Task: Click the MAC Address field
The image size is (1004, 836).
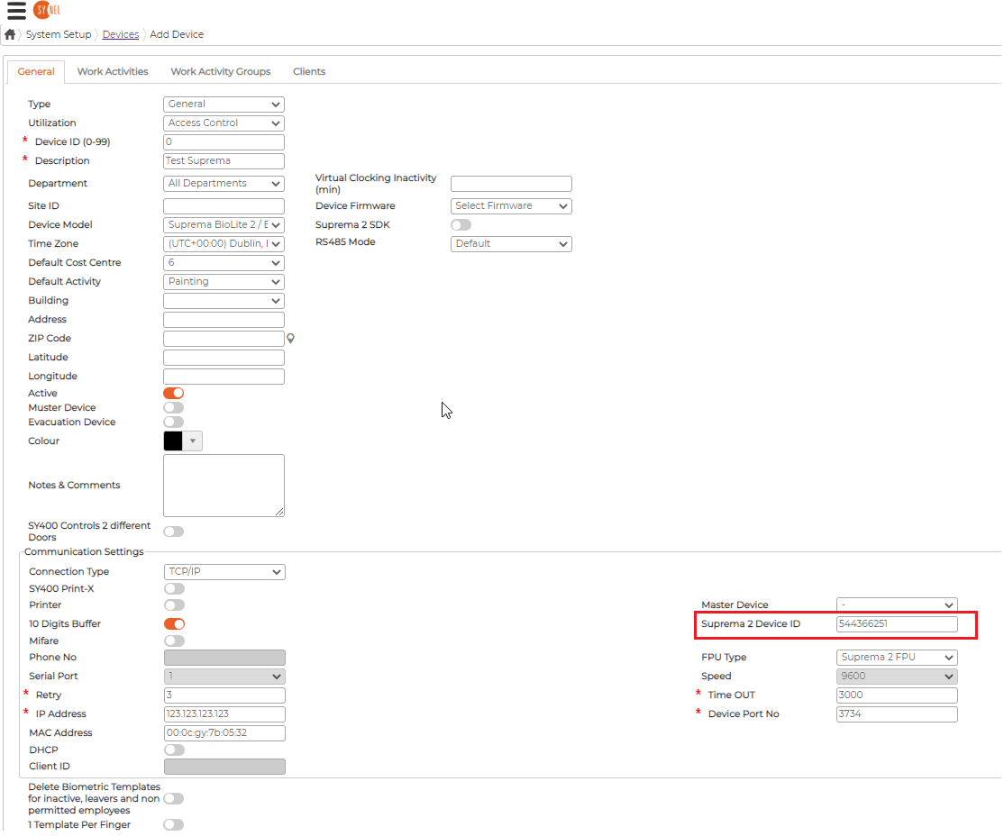Action: (224, 732)
